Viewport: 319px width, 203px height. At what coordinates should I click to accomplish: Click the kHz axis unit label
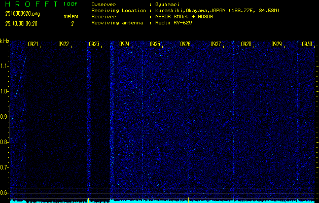click(x=5, y=41)
